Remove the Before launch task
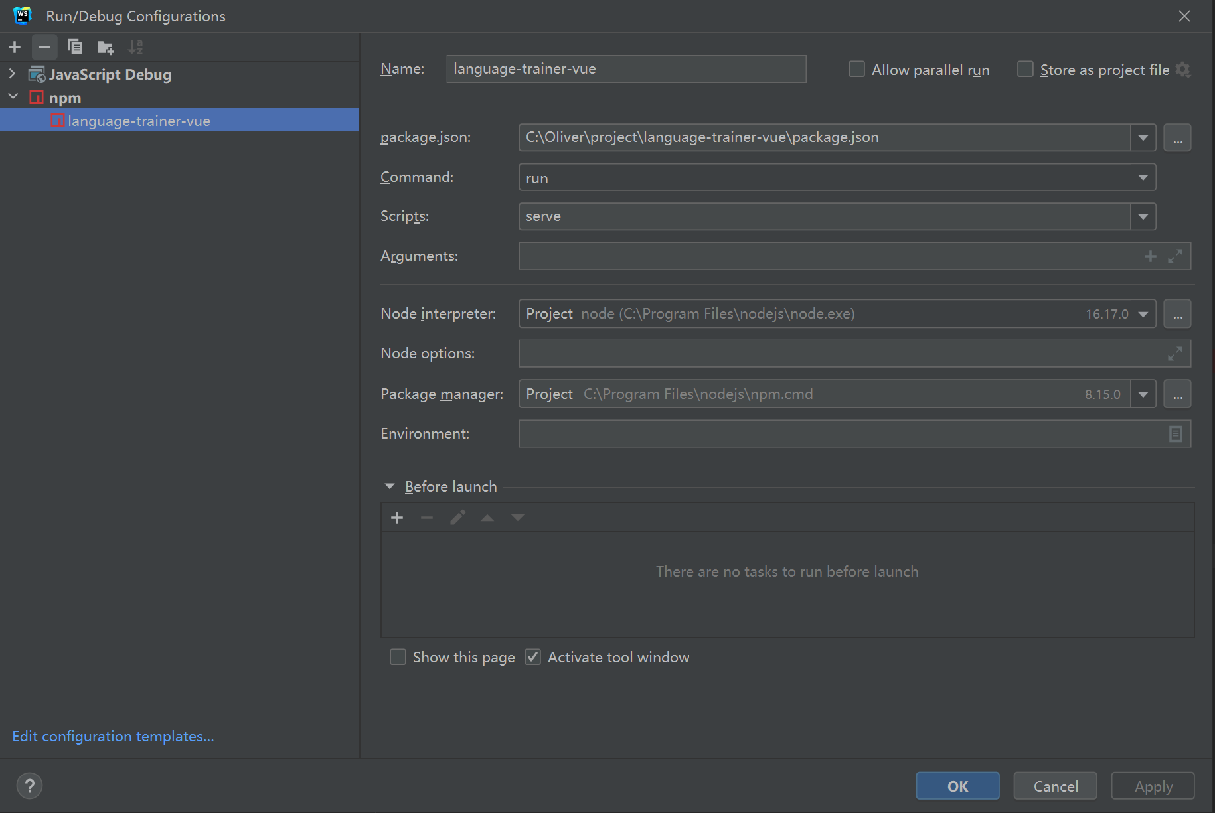This screenshot has width=1215, height=813. click(427, 518)
